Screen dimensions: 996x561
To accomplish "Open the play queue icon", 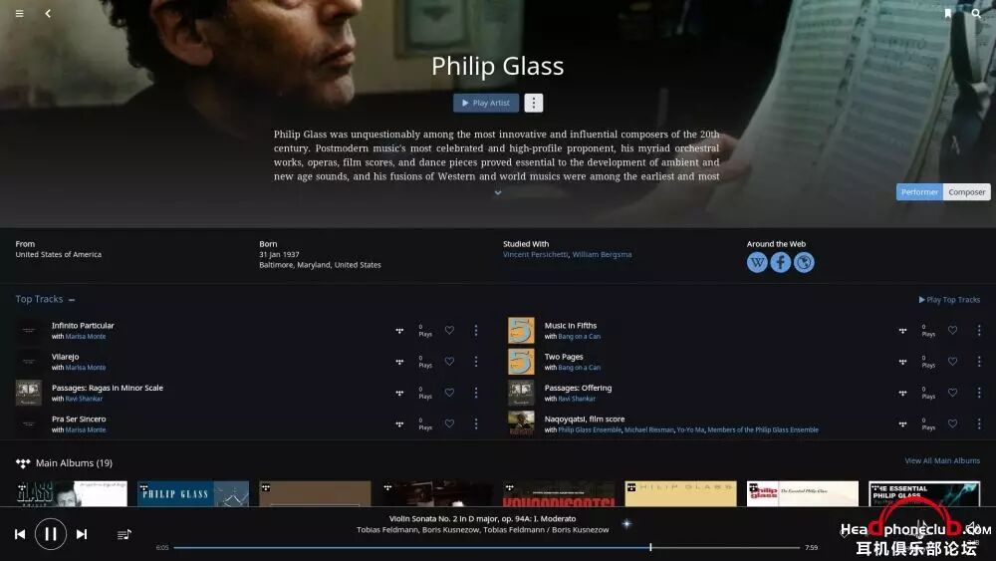I will point(124,534).
